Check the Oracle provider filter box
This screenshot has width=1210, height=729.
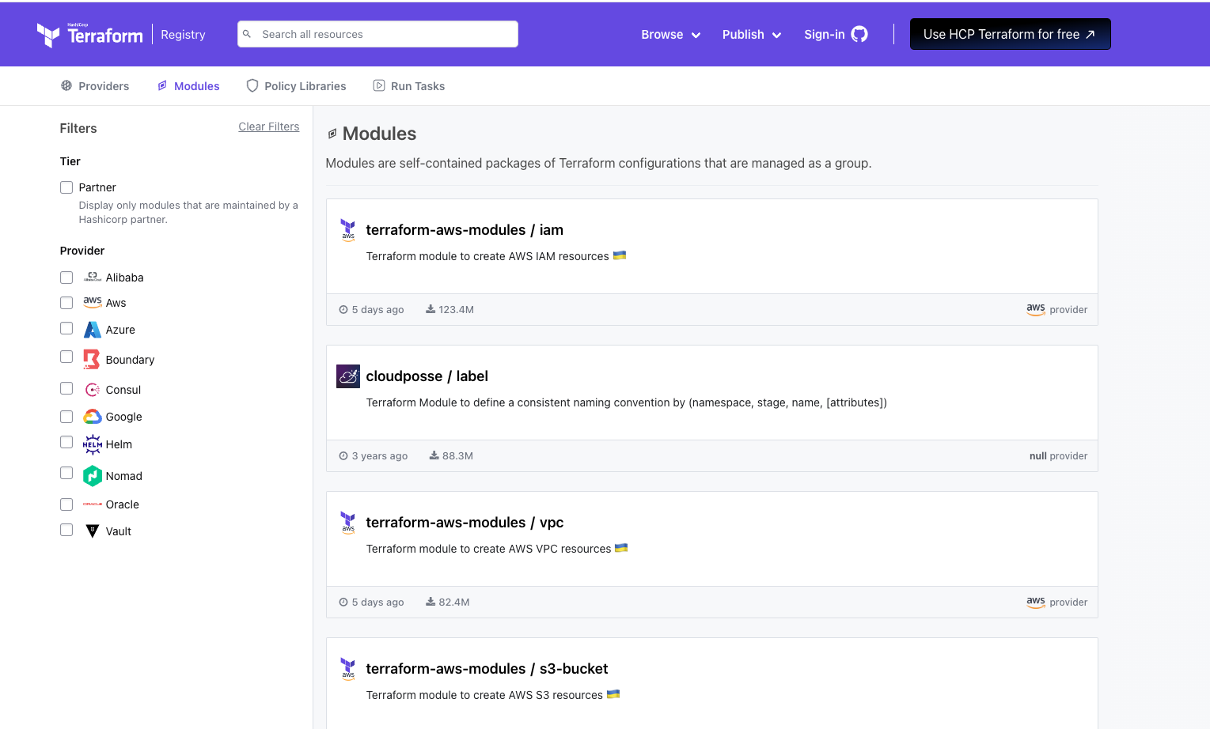click(66, 504)
